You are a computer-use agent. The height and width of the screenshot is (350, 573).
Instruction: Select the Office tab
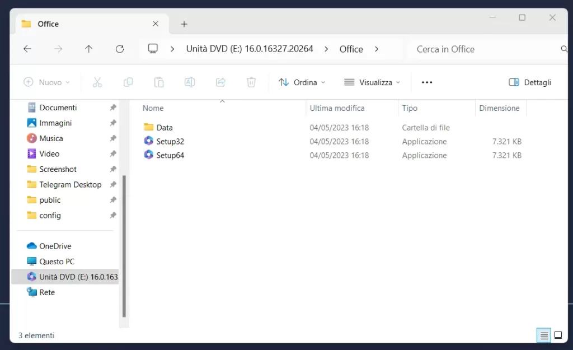point(92,24)
